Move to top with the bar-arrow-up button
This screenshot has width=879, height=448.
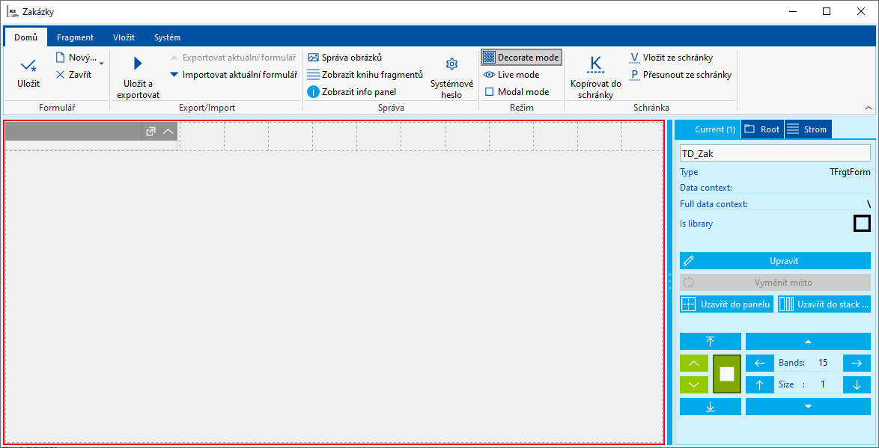pos(711,341)
